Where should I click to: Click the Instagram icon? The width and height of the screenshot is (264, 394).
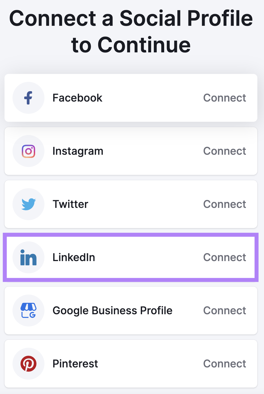28,151
